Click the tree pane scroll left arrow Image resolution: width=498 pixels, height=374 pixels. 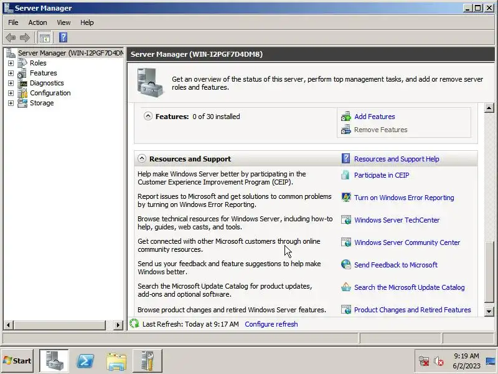pos(8,325)
